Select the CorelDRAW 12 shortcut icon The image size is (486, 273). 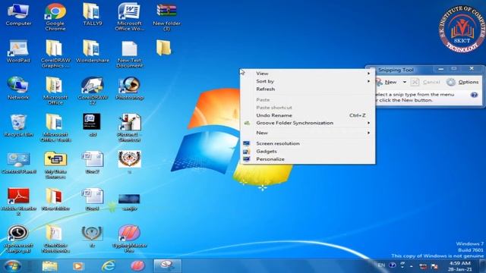[92, 86]
